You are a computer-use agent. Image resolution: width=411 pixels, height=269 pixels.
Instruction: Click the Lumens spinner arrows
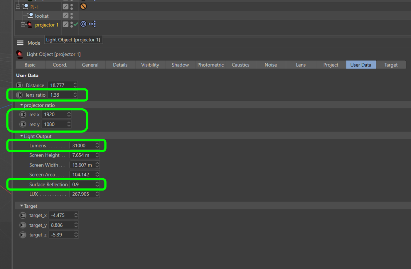coord(97,145)
